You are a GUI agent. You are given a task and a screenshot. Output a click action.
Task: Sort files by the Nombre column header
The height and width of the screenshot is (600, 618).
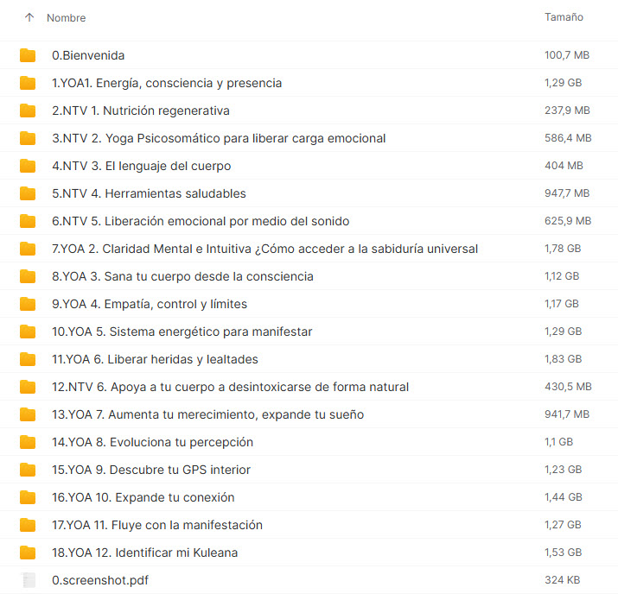pyautogui.click(x=66, y=18)
